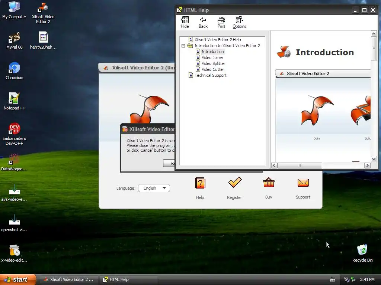381x285 pixels.
Task: Switch to Xilisoft Video Editor 2 taskbar button
Action: [x=68, y=279]
